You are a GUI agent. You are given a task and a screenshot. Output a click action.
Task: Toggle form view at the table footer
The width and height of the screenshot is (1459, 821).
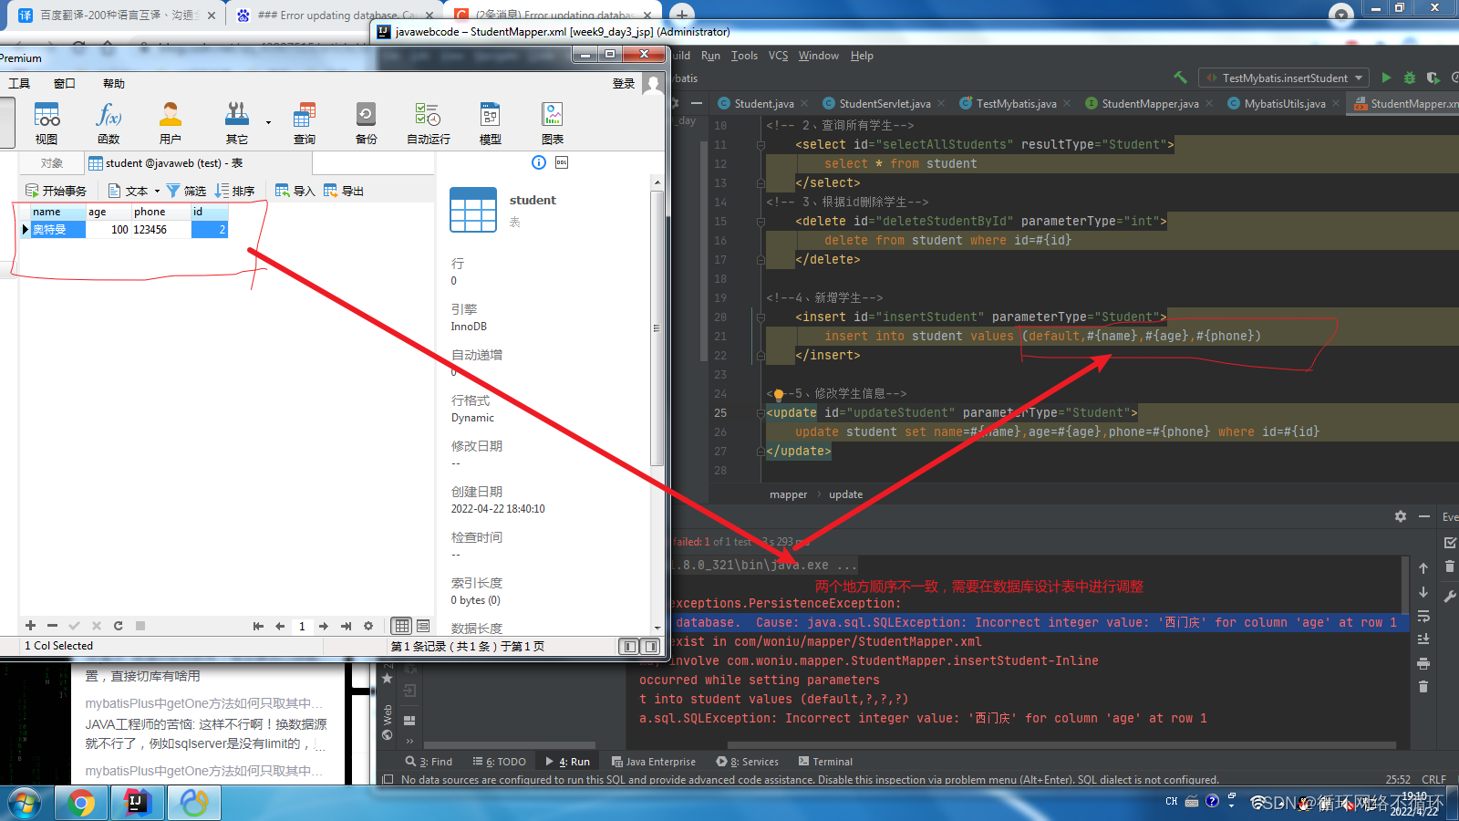(422, 626)
